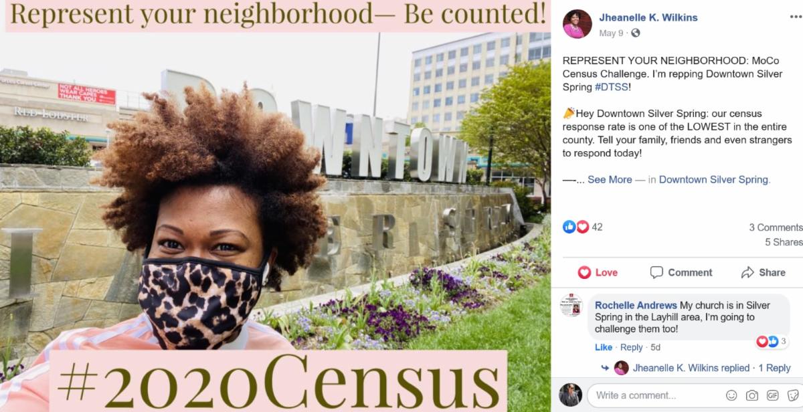Click the public audience globe icon
Image resolution: width=803 pixels, height=412 pixels.
click(x=635, y=33)
